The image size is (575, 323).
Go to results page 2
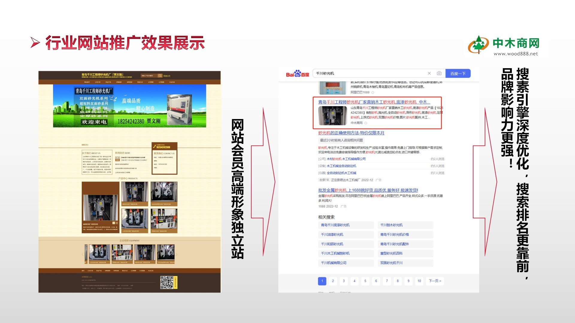pos(333,281)
